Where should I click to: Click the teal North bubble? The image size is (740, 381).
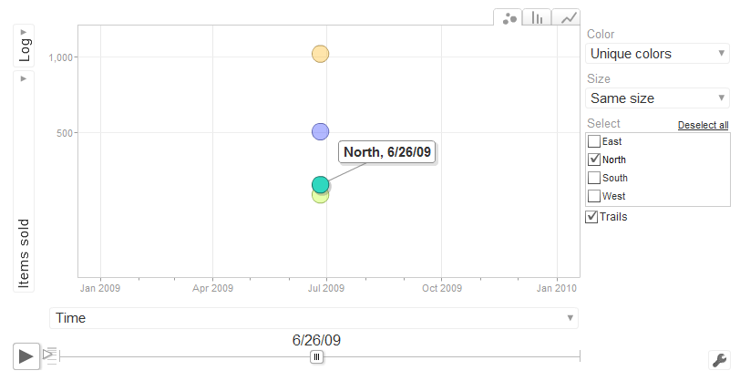321,185
